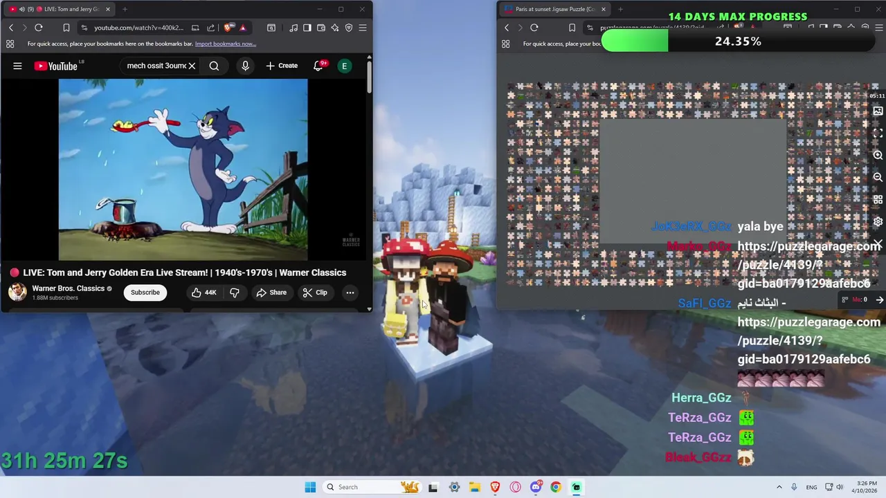886x498 pixels.
Task: Close the Tom and Jerry tab
Action: pos(108,9)
